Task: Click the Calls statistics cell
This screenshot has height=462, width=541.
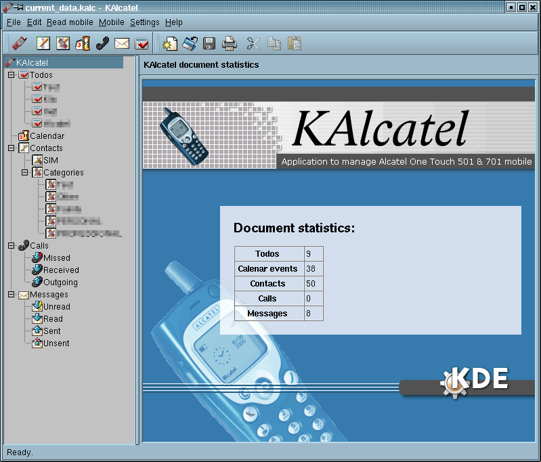Action: click(x=269, y=298)
